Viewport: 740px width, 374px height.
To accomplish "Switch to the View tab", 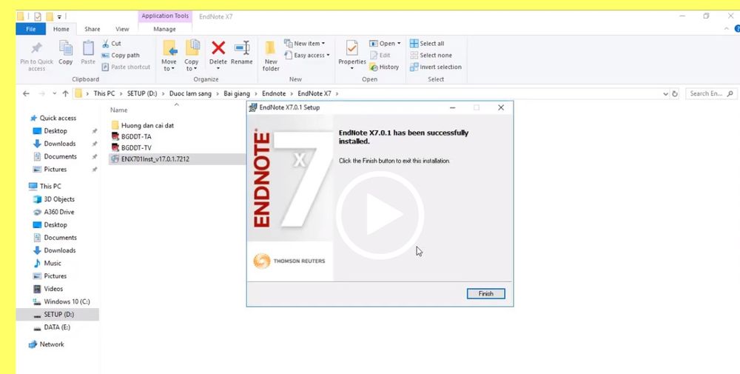I will click(122, 29).
